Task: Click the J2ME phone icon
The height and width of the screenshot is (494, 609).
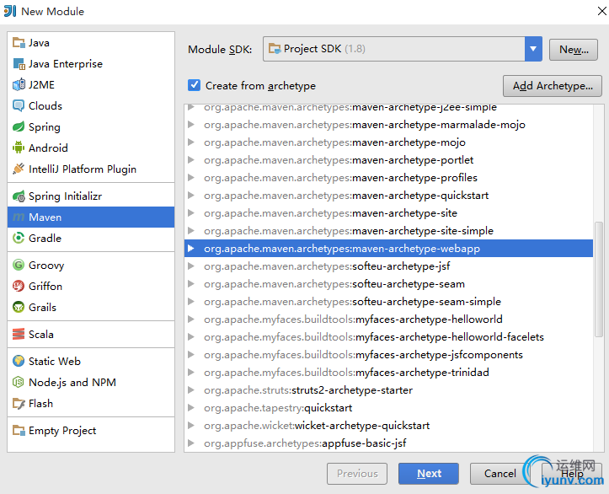Action: (19, 84)
